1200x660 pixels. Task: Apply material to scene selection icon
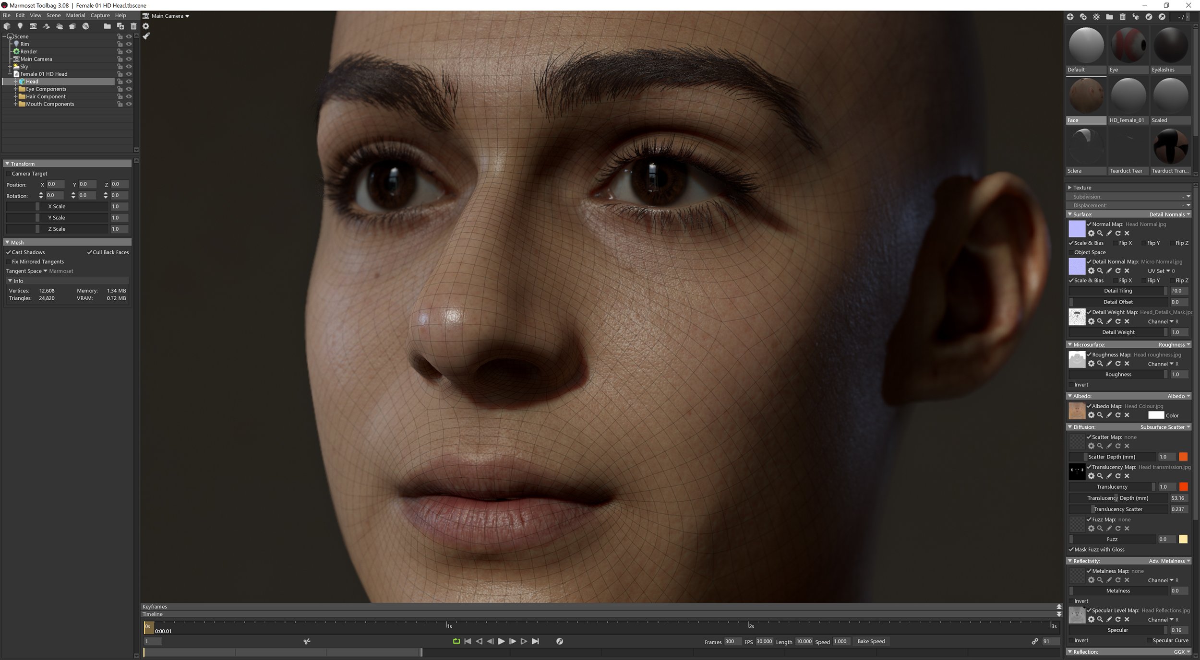(1136, 17)
